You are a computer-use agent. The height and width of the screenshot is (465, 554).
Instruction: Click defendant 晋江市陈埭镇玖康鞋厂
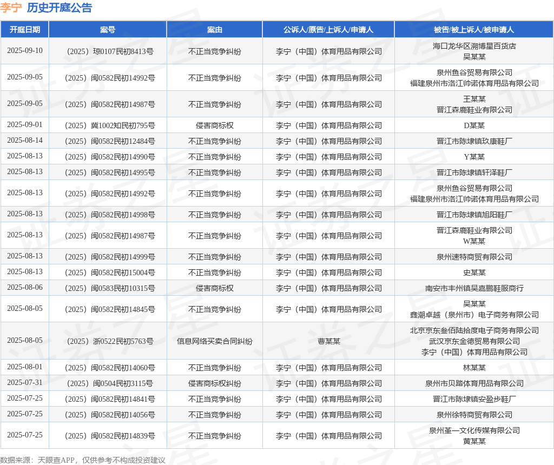(474, 141)
